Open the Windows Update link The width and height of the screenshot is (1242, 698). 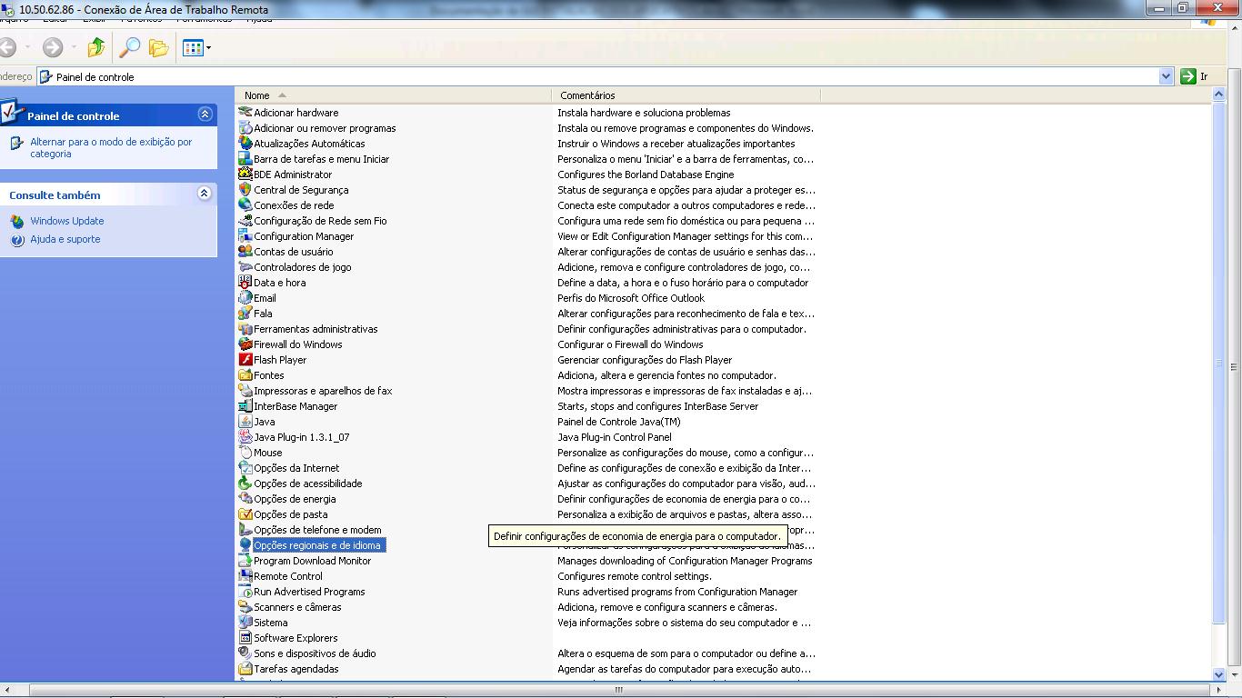tap(66, 221)
